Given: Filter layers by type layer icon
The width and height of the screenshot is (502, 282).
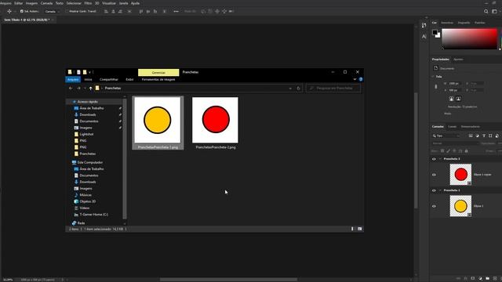Looking at the screenshot, I should (484, 136).
